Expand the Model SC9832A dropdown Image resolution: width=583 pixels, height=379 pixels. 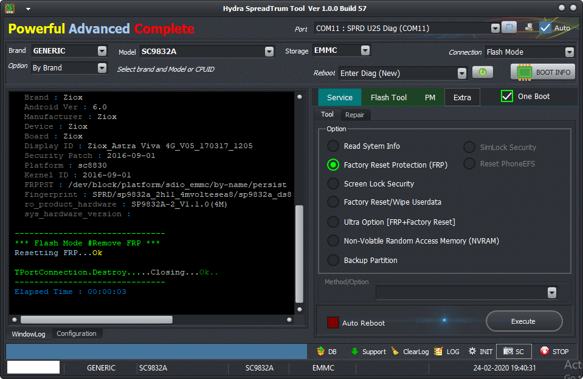click(269, 51)
